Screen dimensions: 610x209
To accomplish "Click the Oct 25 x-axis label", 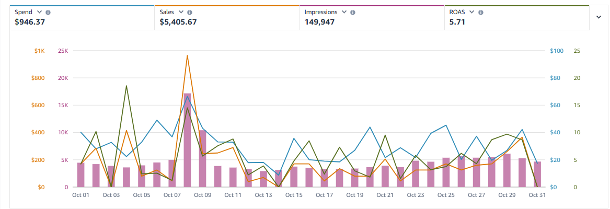I will 446,194.
